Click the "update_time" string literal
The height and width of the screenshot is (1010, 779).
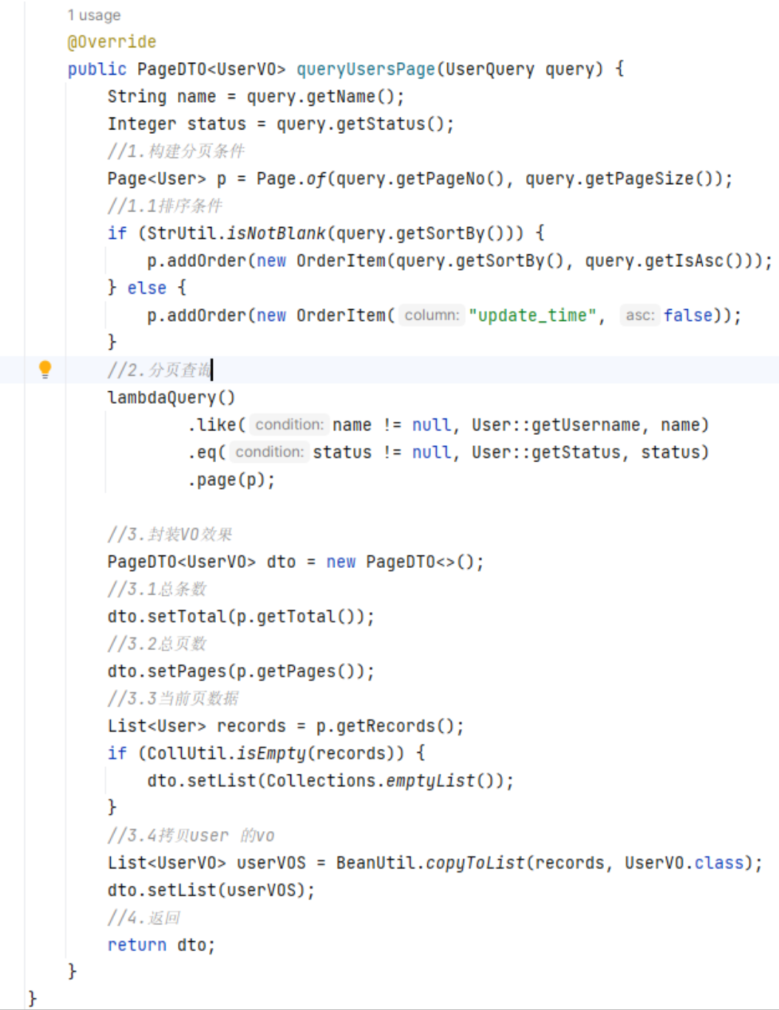coord(532,316)
